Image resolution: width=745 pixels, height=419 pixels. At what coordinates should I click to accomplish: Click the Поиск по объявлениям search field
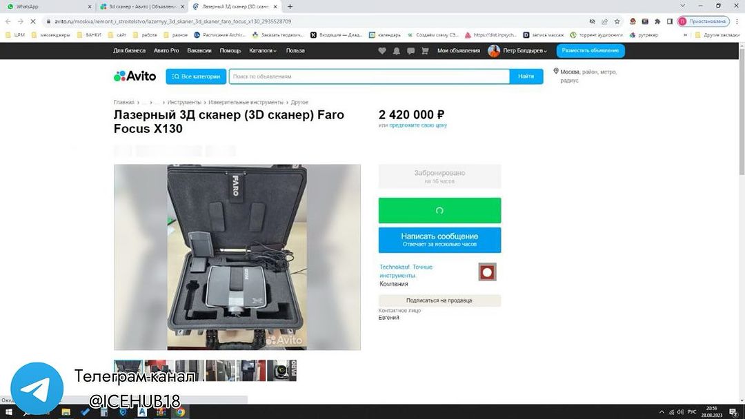[x=369, y=76]
